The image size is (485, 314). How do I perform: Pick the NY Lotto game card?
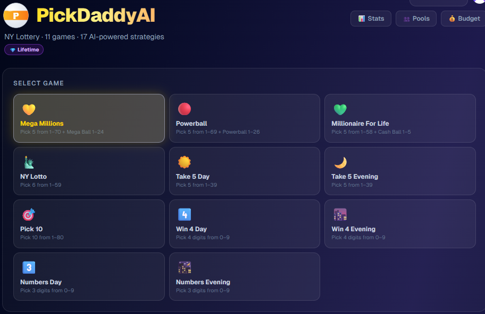(x=89, y=171)
